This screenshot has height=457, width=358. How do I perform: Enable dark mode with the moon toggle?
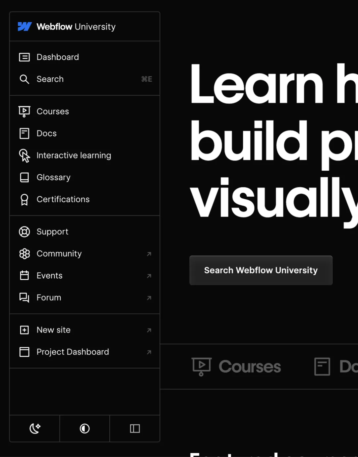click(x=34, y=428)
